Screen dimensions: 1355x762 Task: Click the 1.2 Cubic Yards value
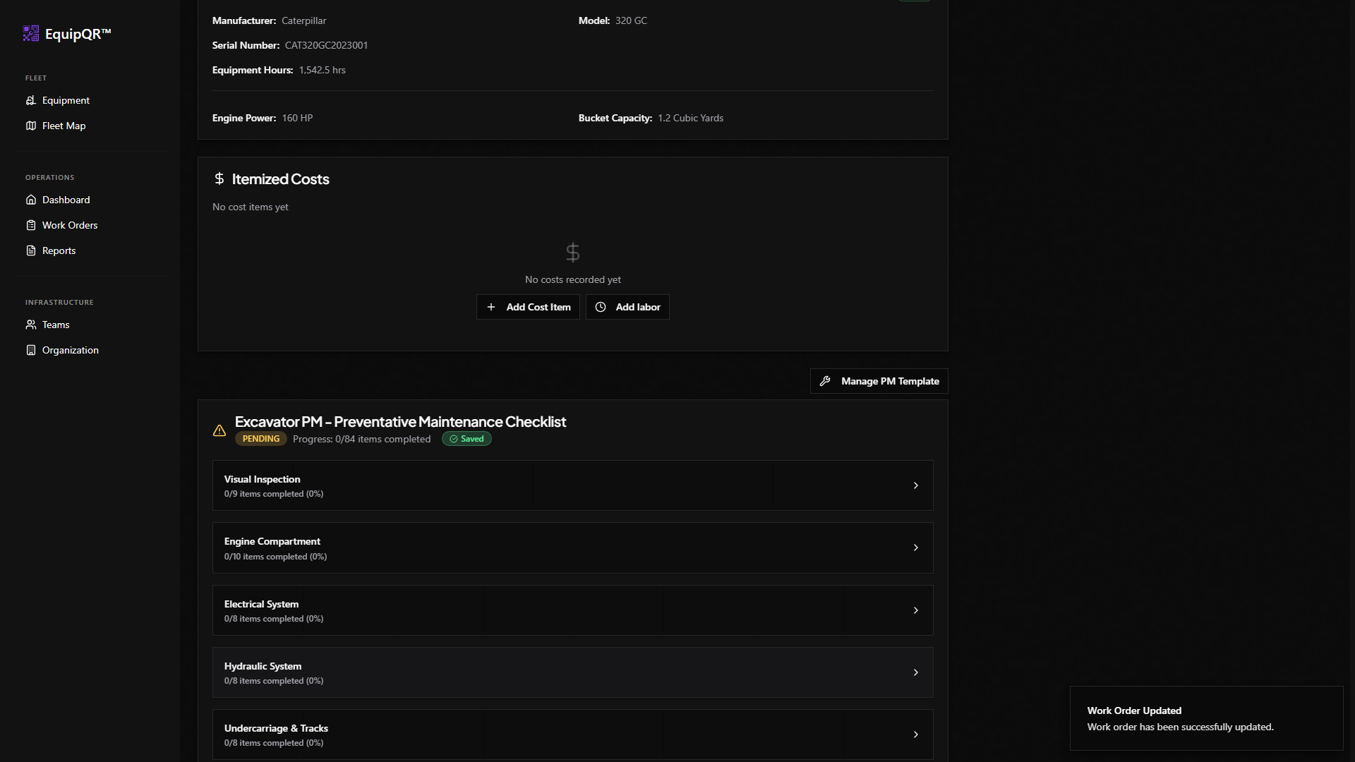click(690, 118)
